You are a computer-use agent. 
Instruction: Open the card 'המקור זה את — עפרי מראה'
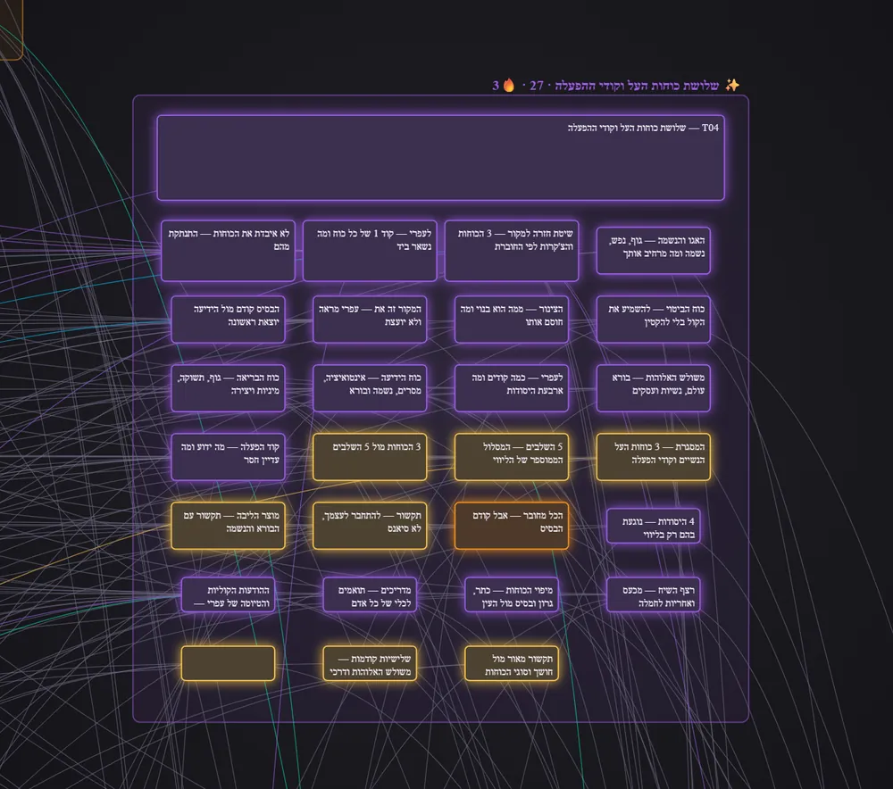pos(370,320)
